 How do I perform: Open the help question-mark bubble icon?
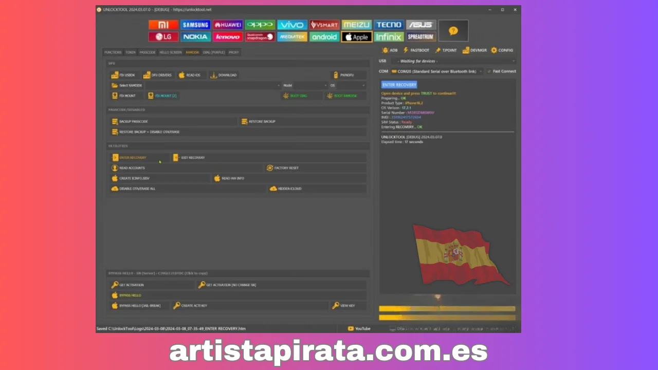click(453, 31)
